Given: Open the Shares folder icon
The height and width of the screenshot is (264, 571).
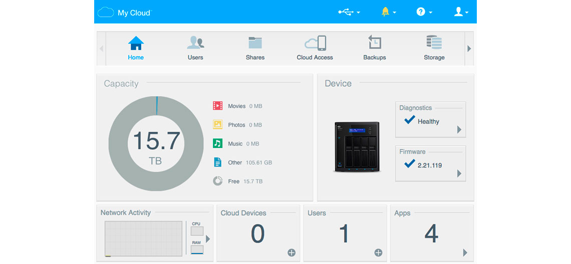Looking at the screenshot, I should [x=255, y=42].
